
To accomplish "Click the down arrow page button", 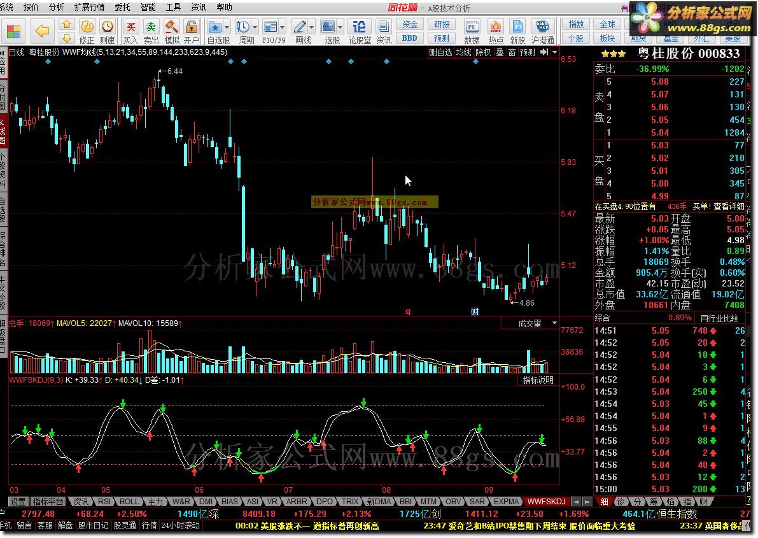I will [67, 38].
